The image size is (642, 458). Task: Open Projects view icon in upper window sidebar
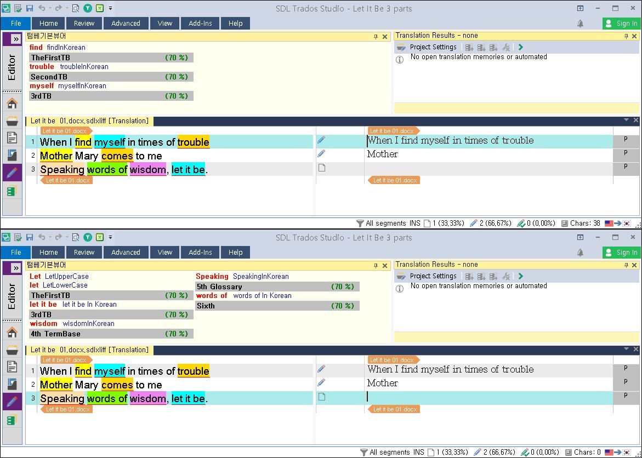(12, 121)
